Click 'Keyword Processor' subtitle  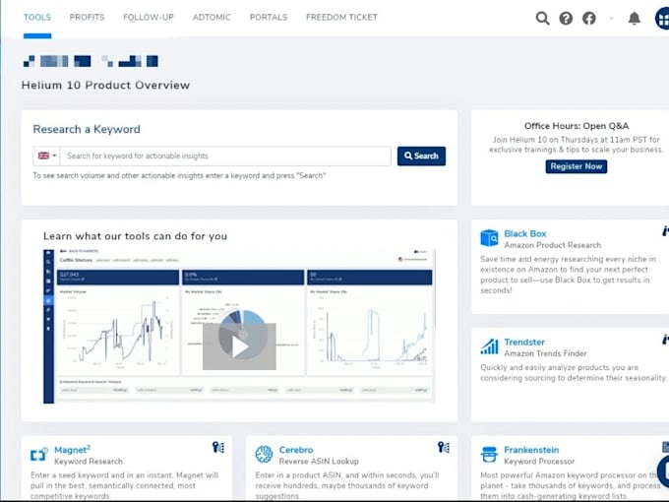pos(539,461)
